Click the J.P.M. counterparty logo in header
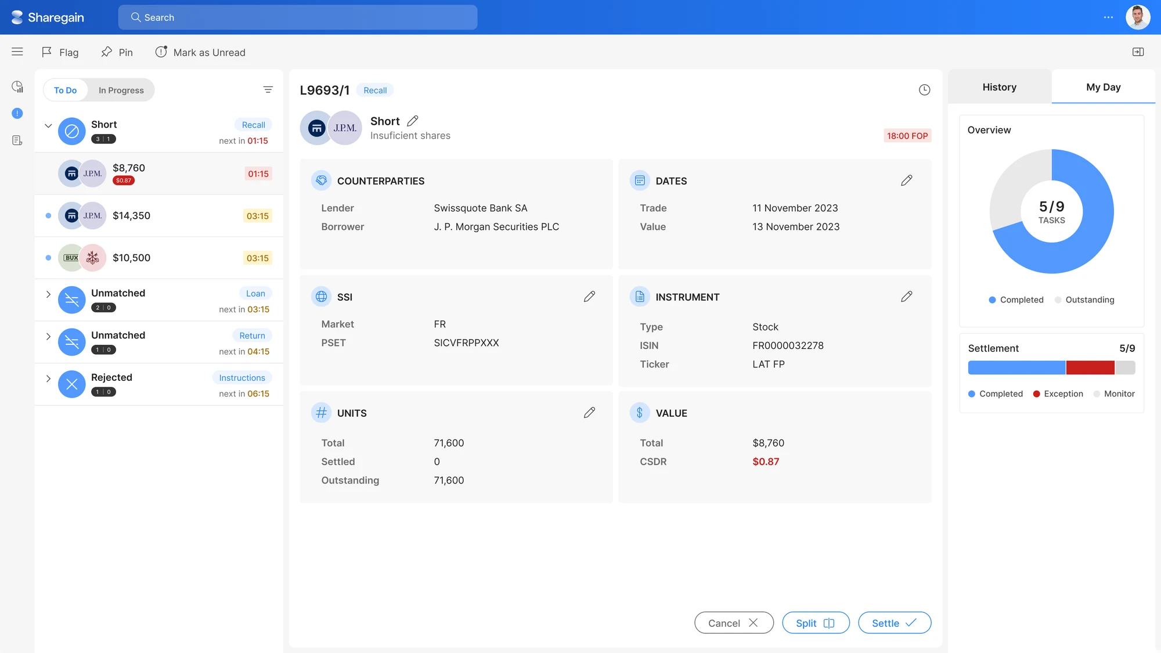This screenshot has width=1161, height=653. point(345,128)
